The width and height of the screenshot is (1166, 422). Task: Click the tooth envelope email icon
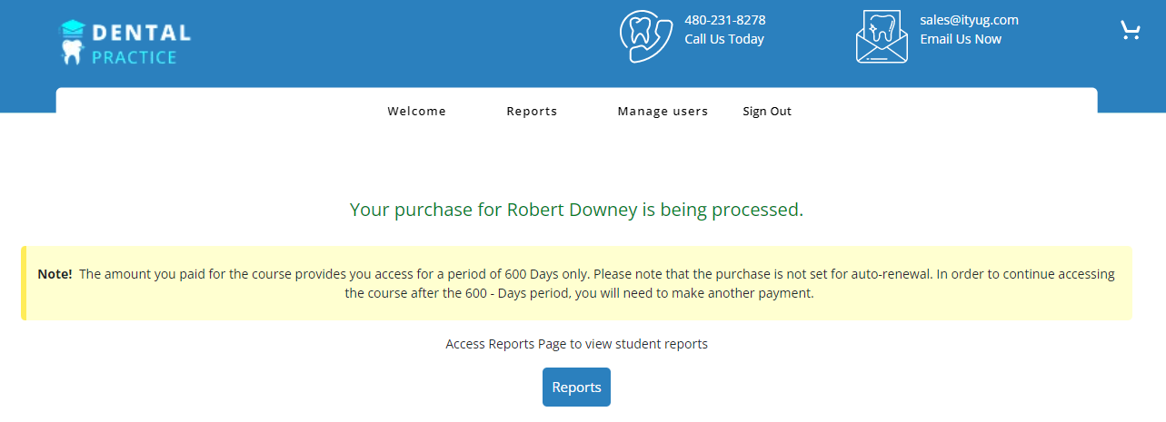coord(881,37)
